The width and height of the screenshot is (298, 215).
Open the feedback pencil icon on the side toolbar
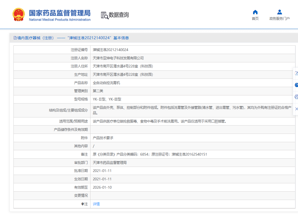[x=296, y=73]
